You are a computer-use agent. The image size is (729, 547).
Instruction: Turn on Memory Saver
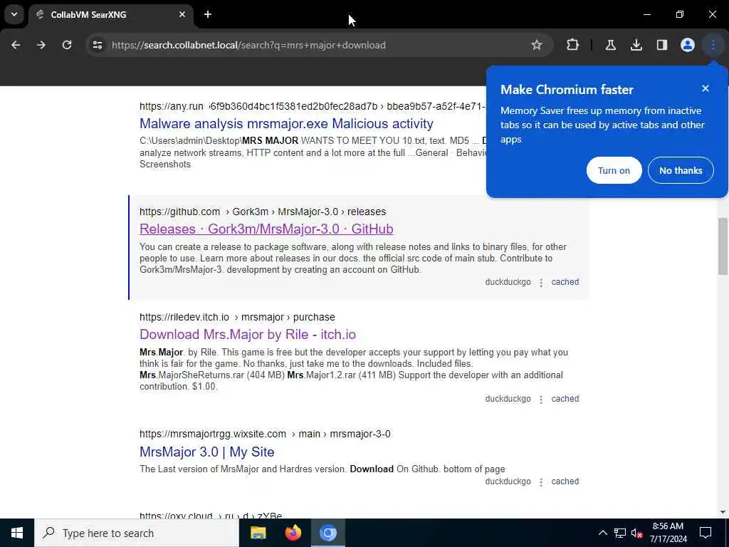click(x=614, y=170)
